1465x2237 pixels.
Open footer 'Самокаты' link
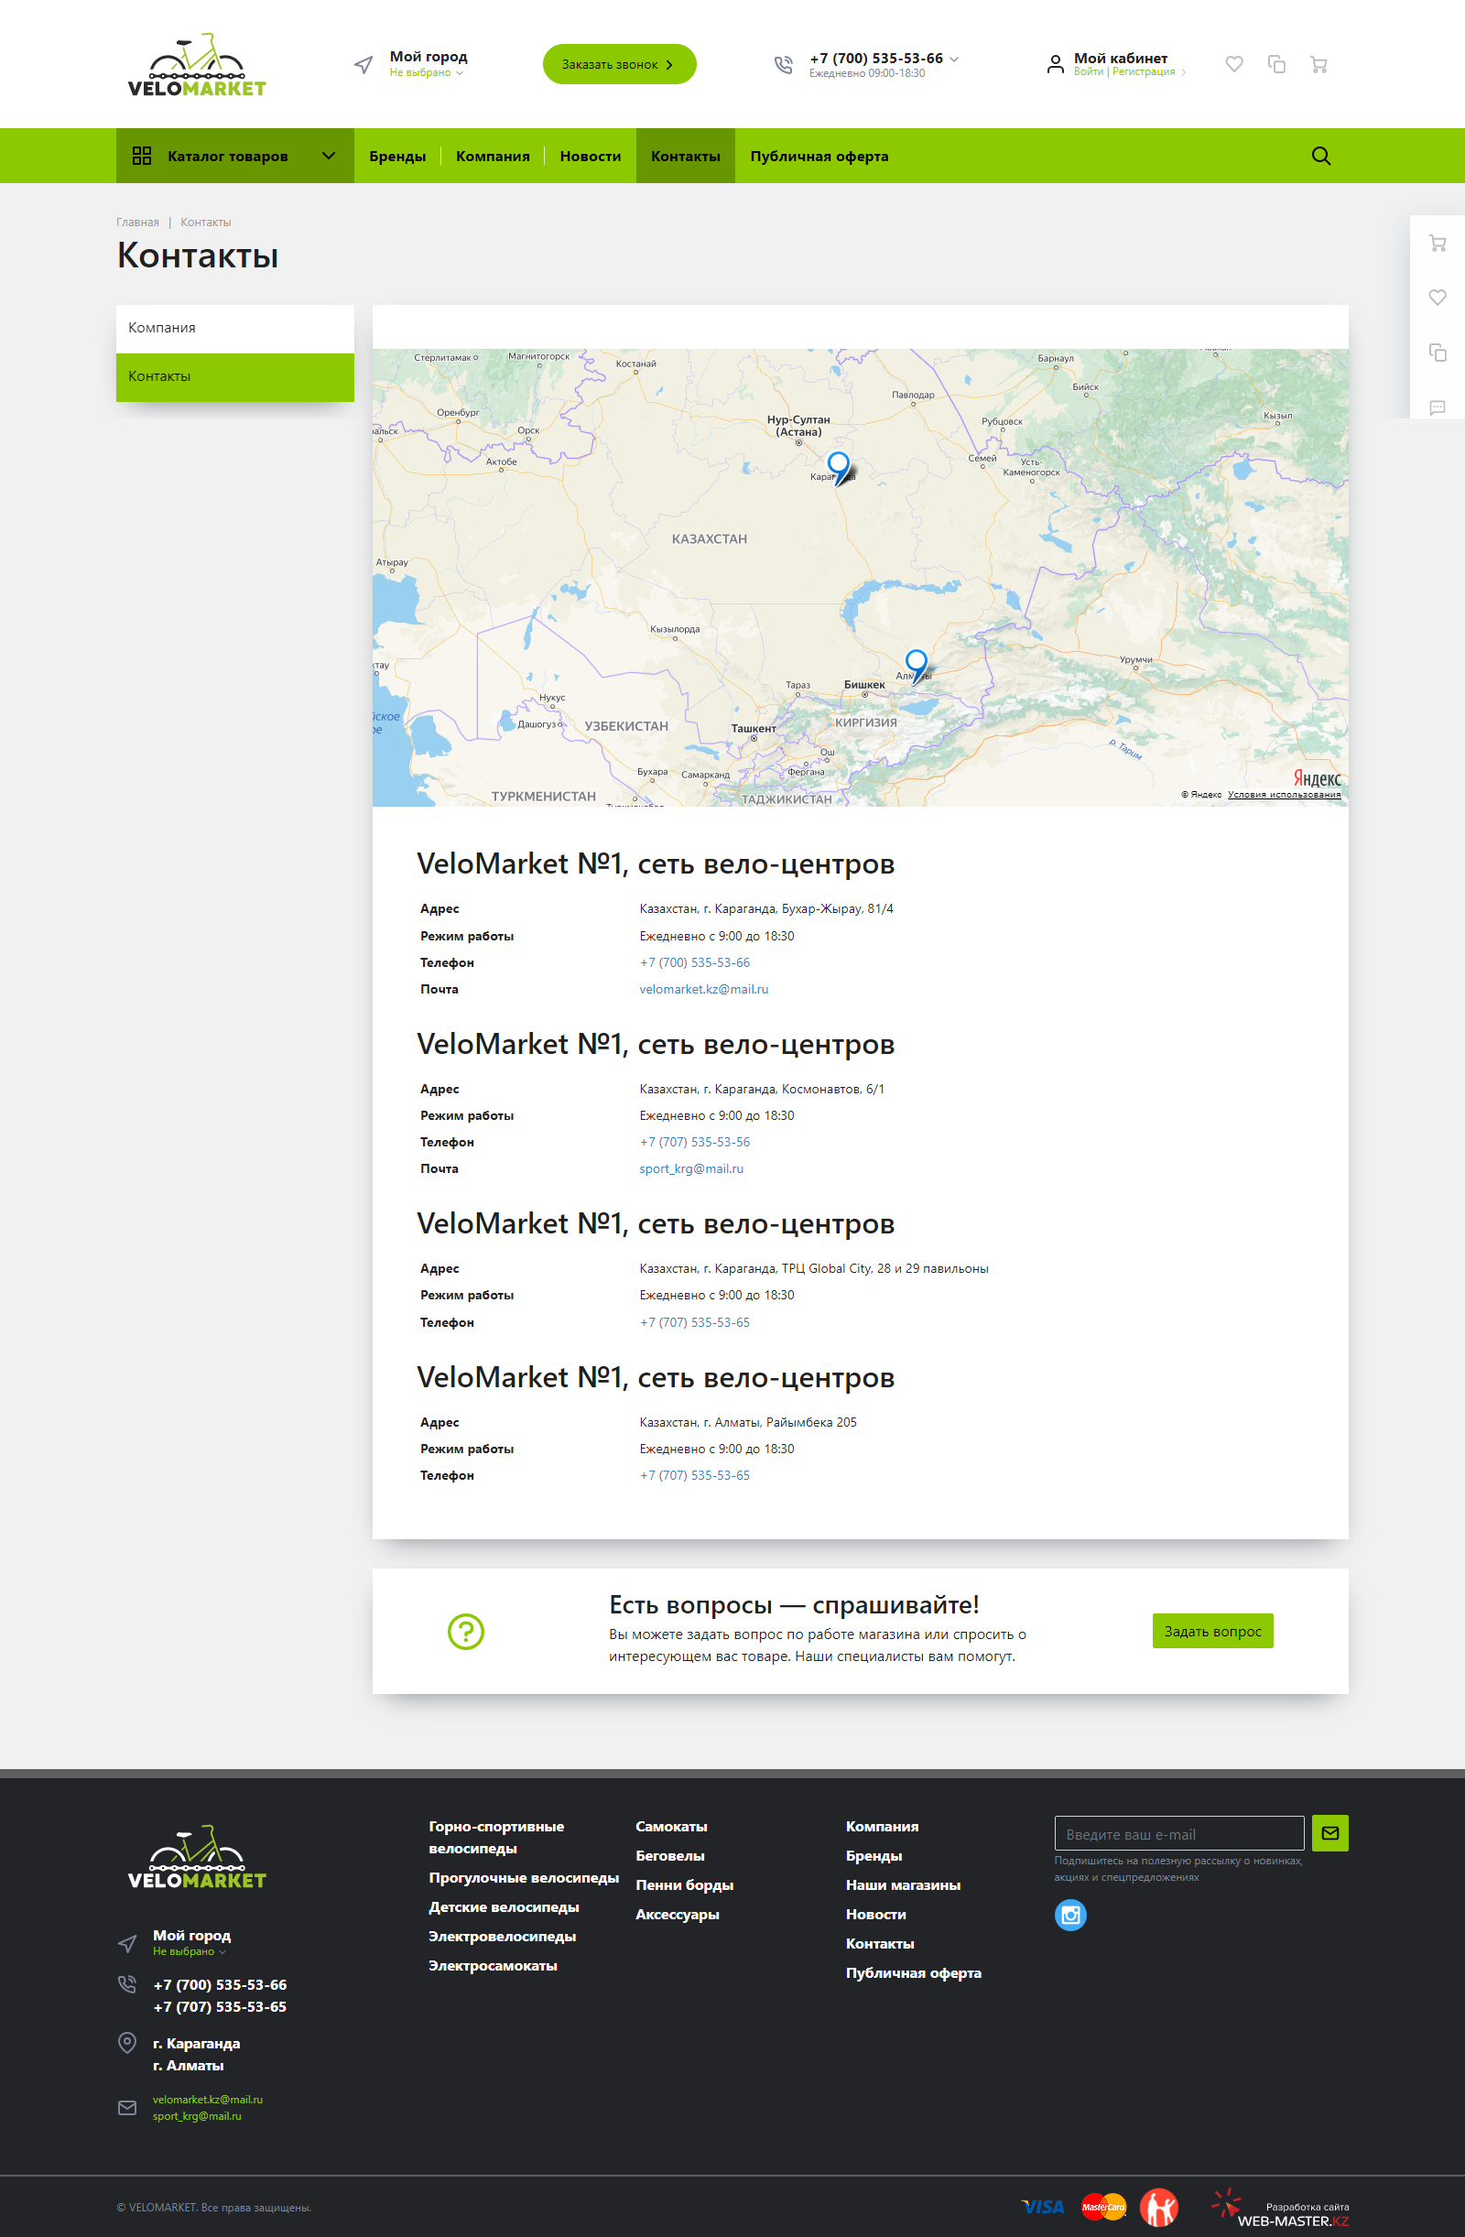pos(671,1826)
